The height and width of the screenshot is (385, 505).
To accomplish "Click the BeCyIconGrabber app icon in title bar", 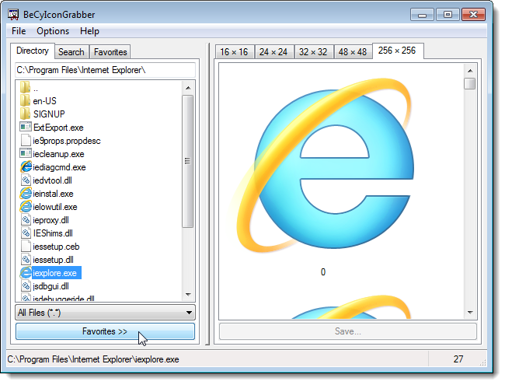I will [x=13, y=15].
